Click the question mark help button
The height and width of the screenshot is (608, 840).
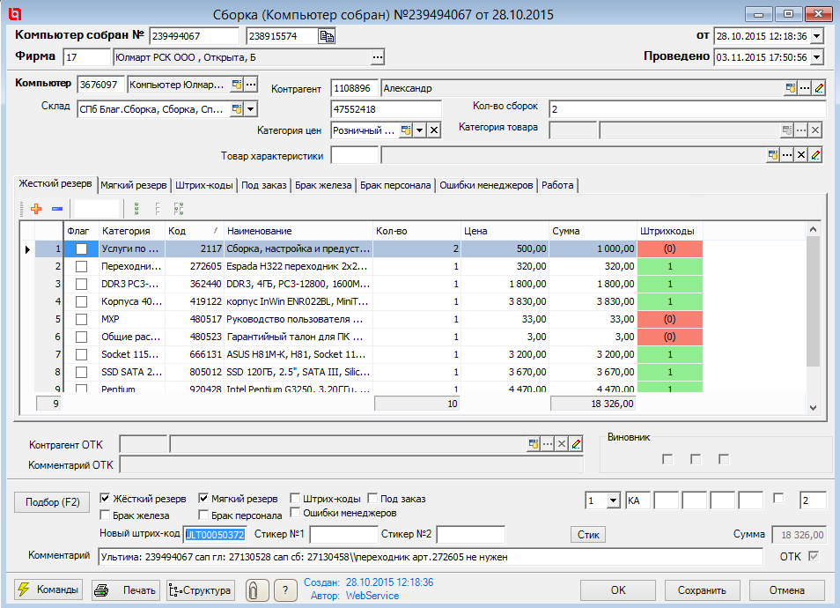coord(284,590)
